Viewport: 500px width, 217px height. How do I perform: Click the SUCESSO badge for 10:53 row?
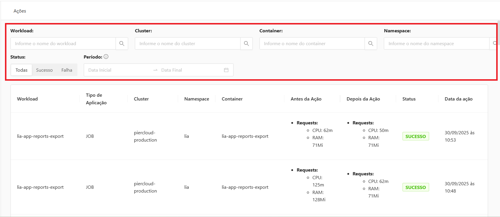click(x=415, y=136)
